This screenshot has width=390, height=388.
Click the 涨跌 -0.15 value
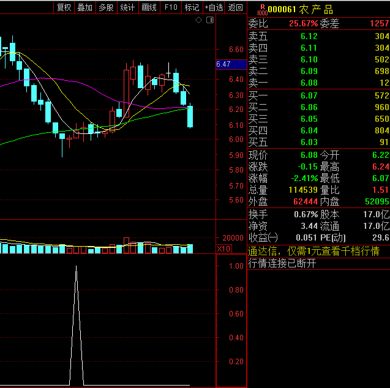tap(308, 166)
